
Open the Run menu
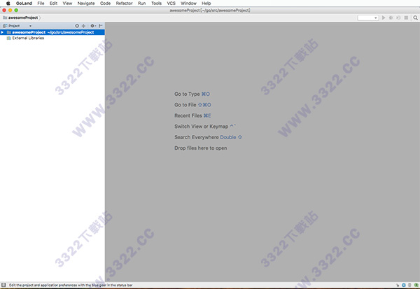141,3
